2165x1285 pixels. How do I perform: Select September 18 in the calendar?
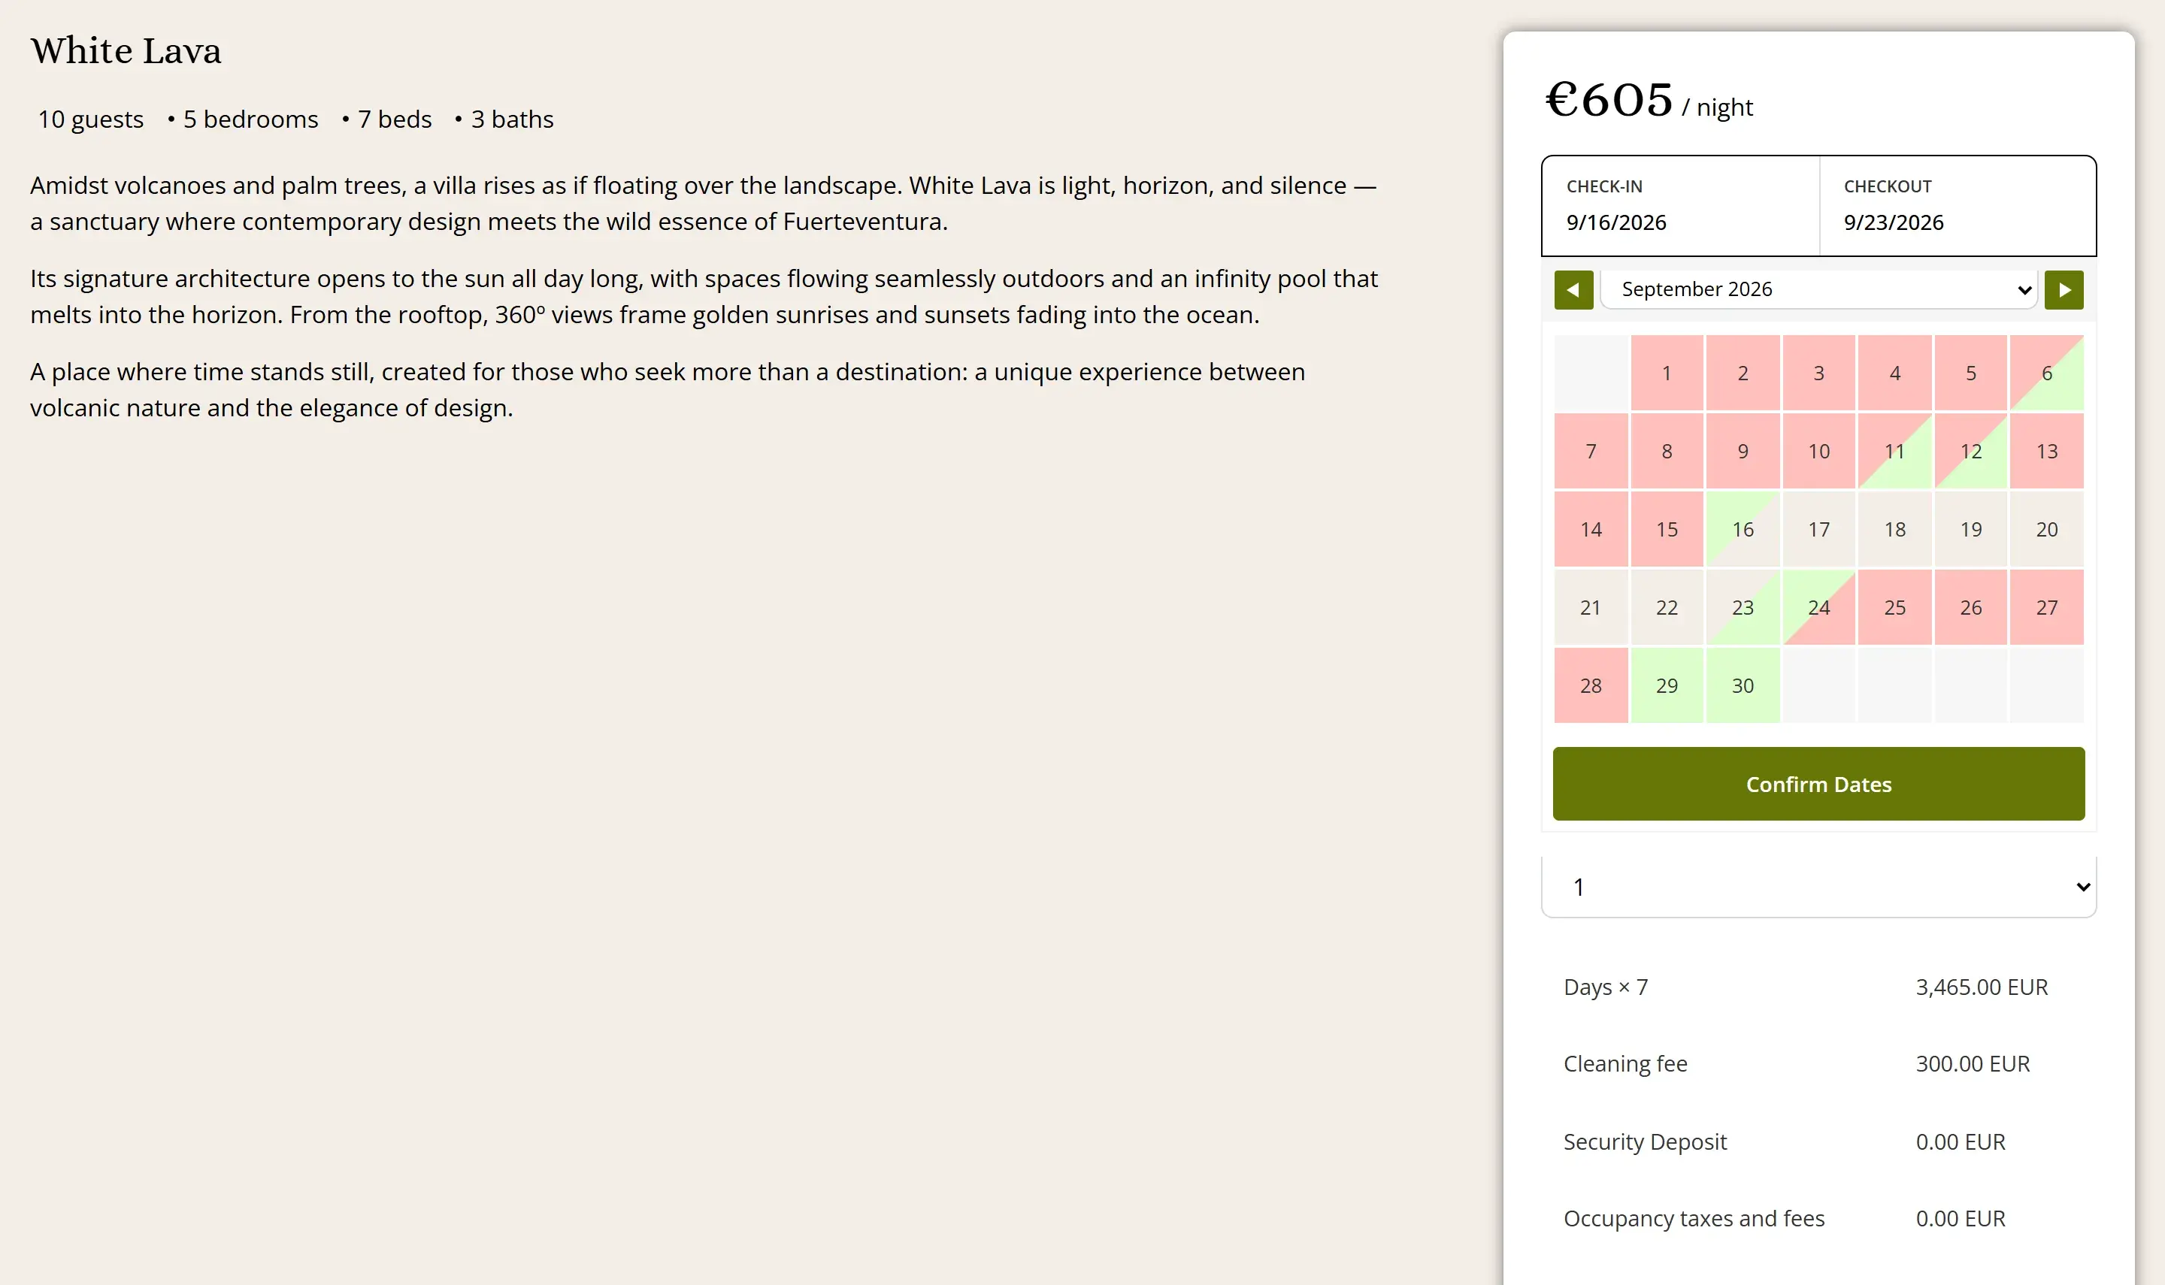point(1894,529)
